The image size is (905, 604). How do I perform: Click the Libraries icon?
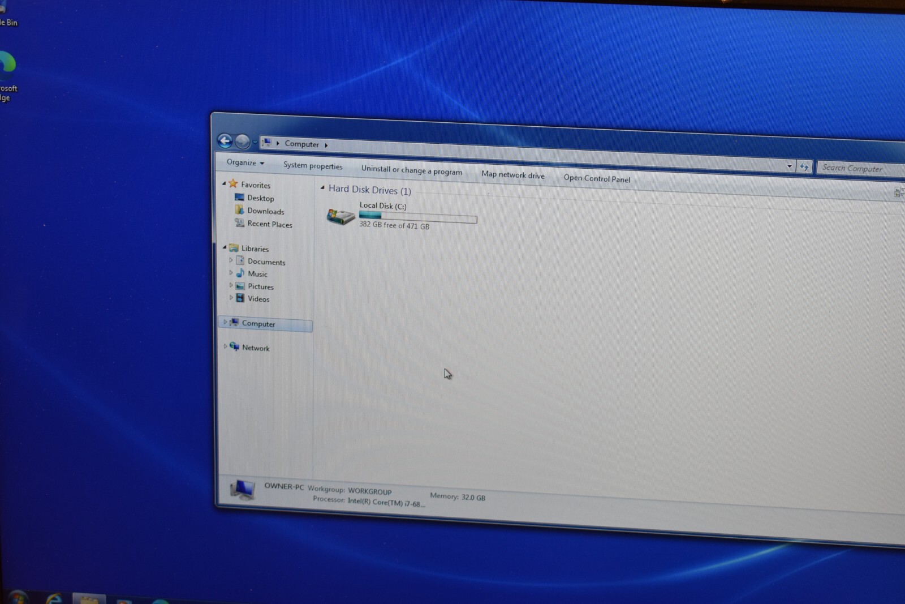[x=234, y=248]
